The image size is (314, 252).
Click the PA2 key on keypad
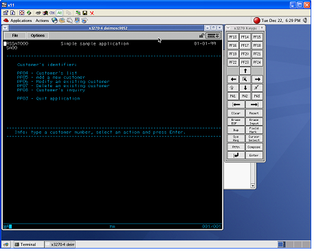(245, 96)
